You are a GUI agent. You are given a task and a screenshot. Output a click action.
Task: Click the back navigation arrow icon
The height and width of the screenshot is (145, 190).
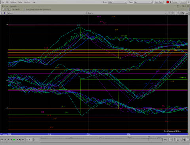[x=3, y=10]
